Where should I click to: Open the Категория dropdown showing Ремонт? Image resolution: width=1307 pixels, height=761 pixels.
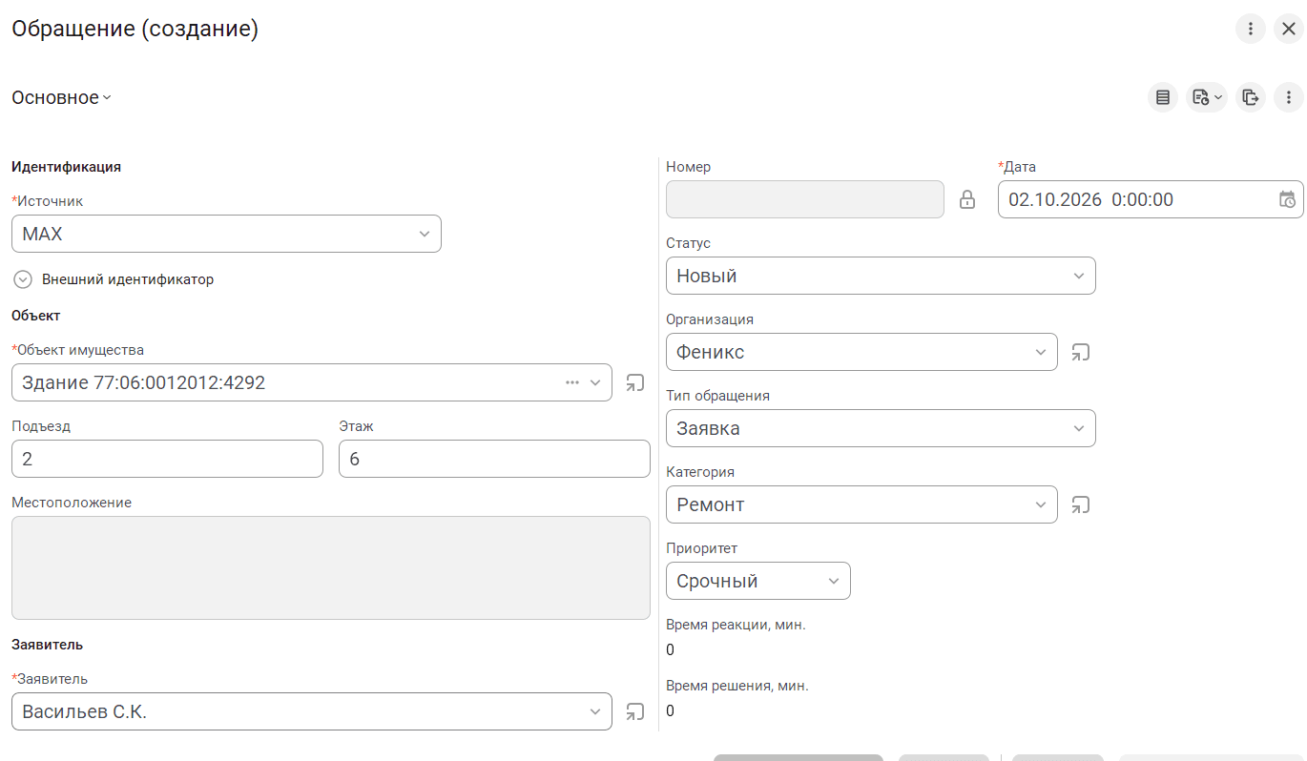tap(861, 504)
